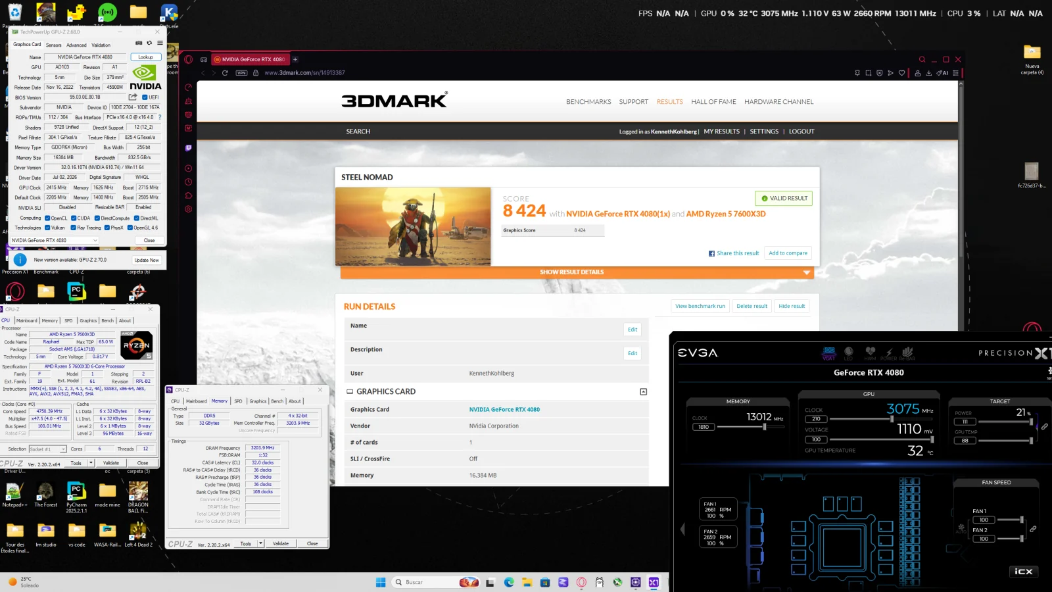
Task: Open the Mainboard tab in CPU-Z CPU window
Action: (26, 320)
